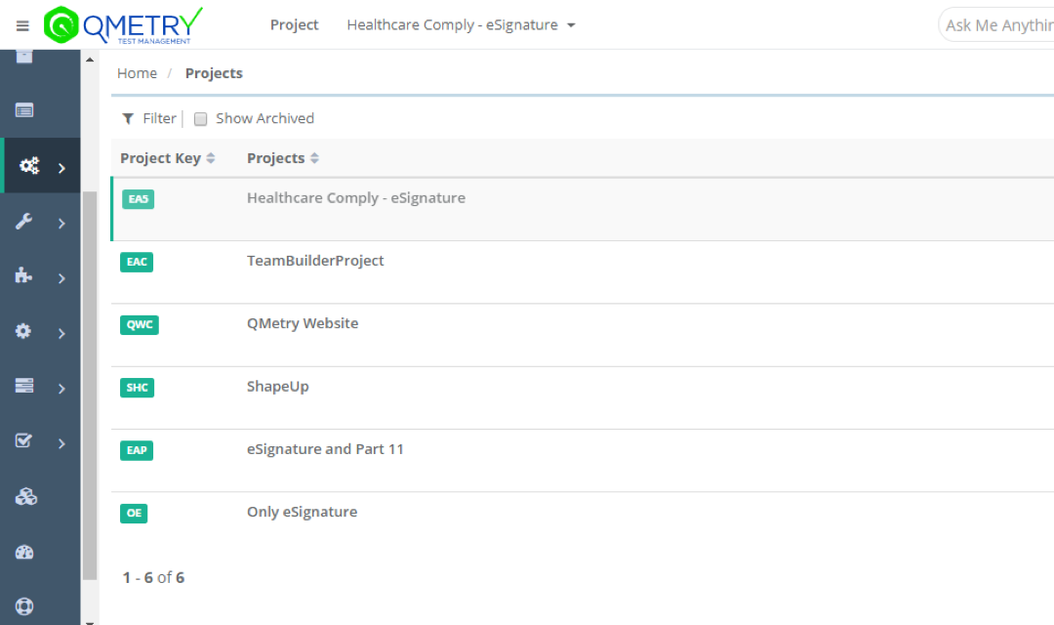This screenshot has width=1054, height=625.
Task: Open the dashboard gauge sidebar icon
Action: tap(24, 553)
